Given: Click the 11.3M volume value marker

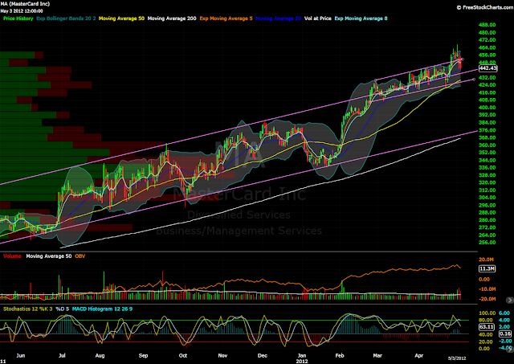Looking at the screenshot, I should [487, 269].
